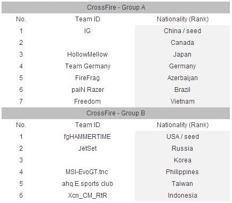The height and width of the screenshot is (203, 232).
Task: Select paiN Razer team name
Action: click(87, 90)
